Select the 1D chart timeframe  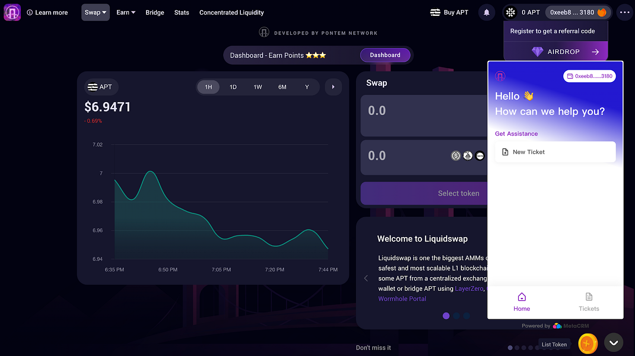point(233,87)
